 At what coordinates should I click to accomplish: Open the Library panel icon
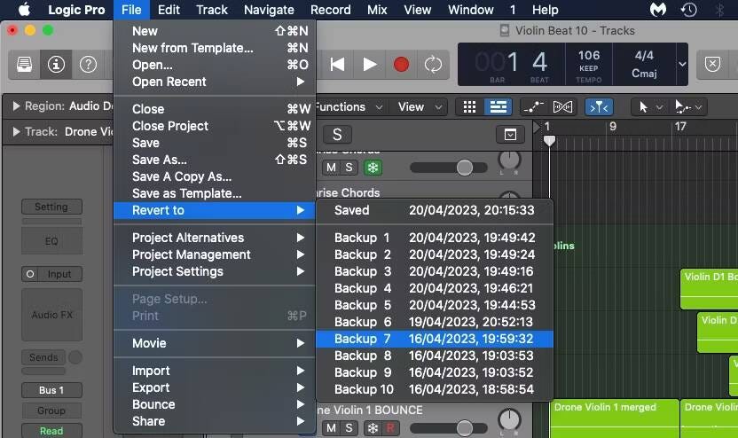[x=25, y=64]
